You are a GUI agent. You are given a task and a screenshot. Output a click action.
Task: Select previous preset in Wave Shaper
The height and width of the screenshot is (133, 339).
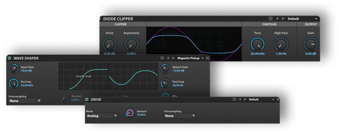pyautogui.click(x=168, y=58)
